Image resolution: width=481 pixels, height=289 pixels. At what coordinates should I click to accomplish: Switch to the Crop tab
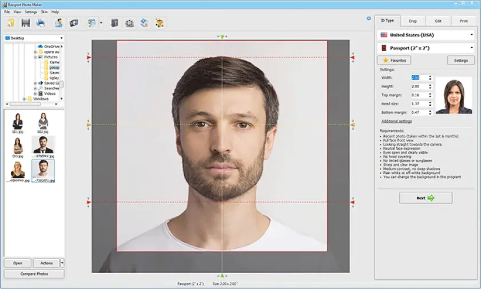click(x=412, y=21)
